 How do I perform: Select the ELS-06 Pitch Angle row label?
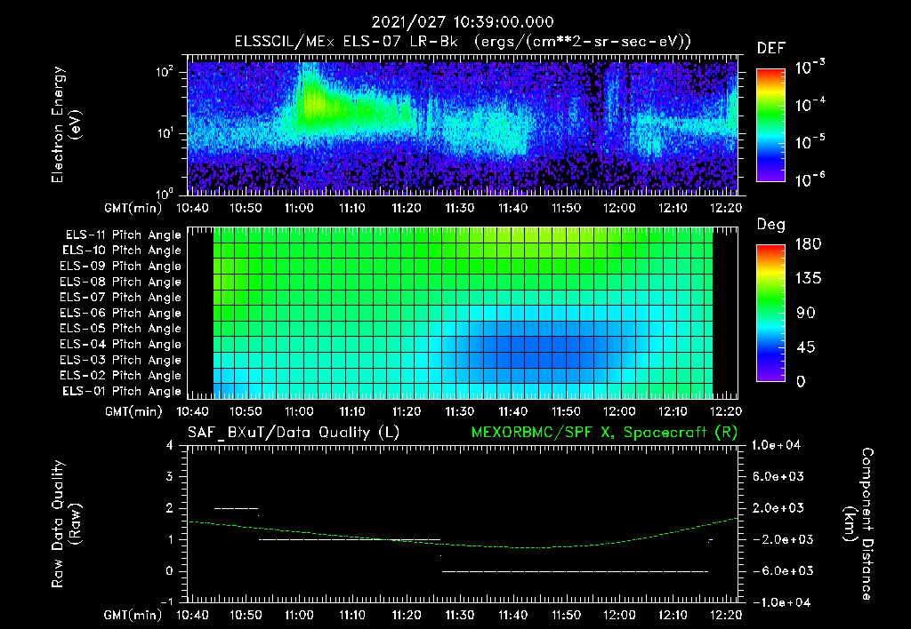tap(121, 313)
